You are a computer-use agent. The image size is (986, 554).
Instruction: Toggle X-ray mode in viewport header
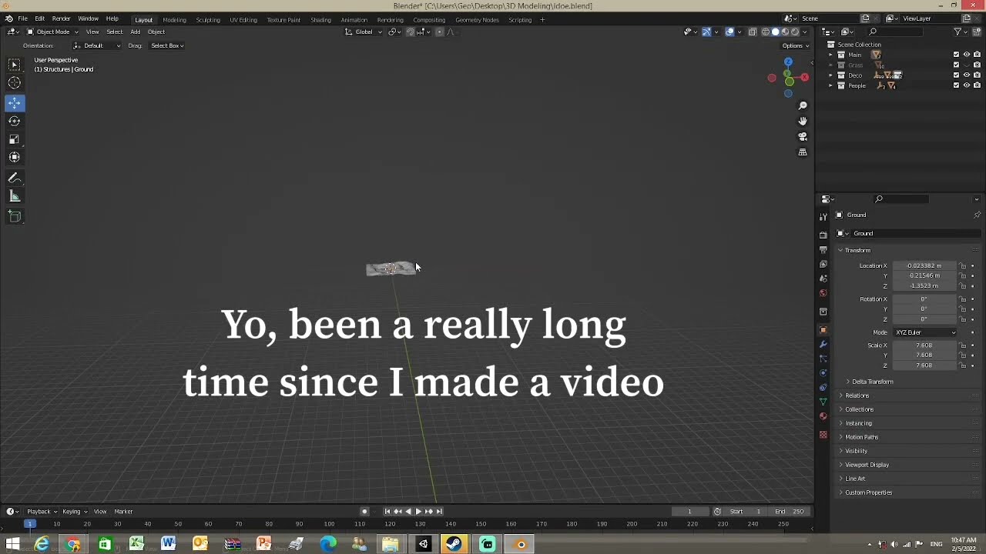pyautogui.click(x=753, y=32)
